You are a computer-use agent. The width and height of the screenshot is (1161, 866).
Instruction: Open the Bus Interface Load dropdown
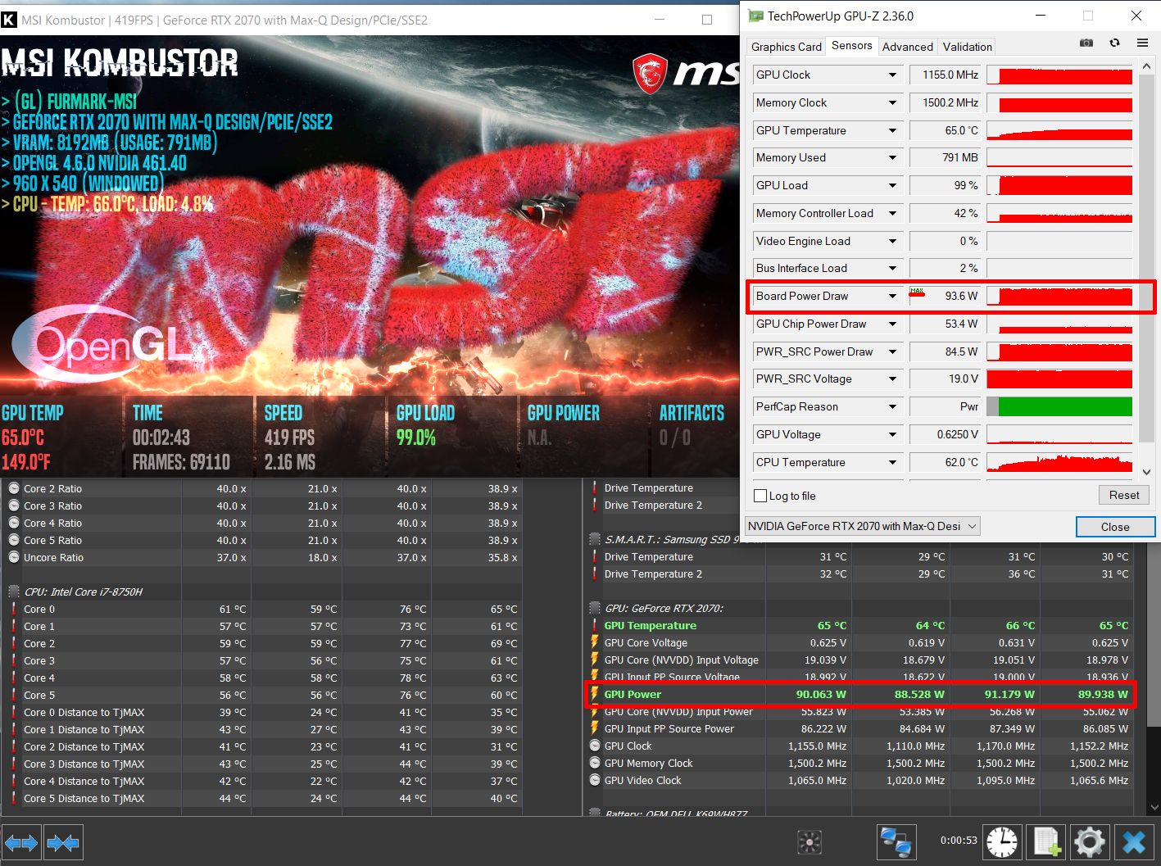(892, 268)
